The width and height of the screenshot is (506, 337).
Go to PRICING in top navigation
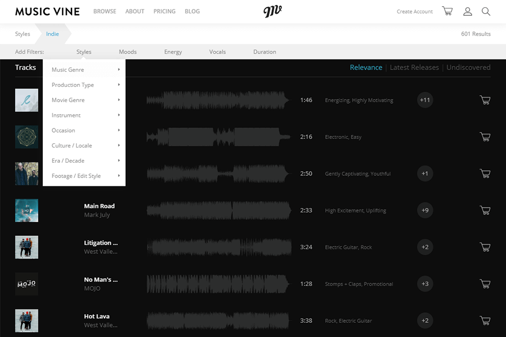pyautogui.click(x=164, y=11)
